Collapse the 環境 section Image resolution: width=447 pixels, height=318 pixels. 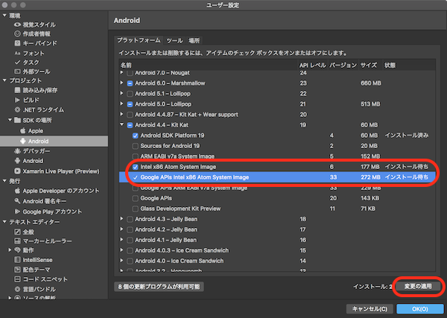[4, 16]
